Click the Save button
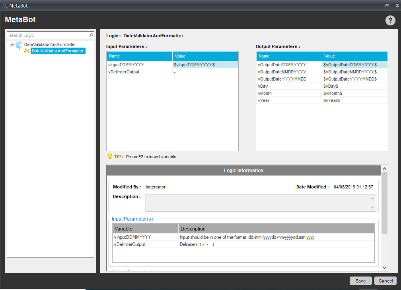The height and width of the screenshot is (290, 401). (x=360, y=281)
